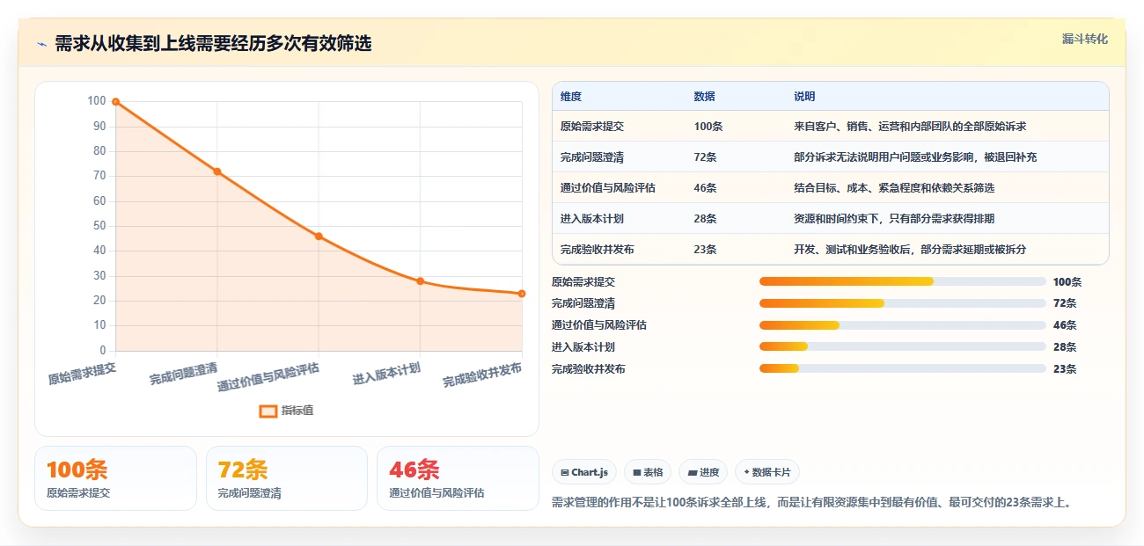1144x546 pixels.
Task: Select table cell 通过价值与风险评估
Action: coord(608,188)
